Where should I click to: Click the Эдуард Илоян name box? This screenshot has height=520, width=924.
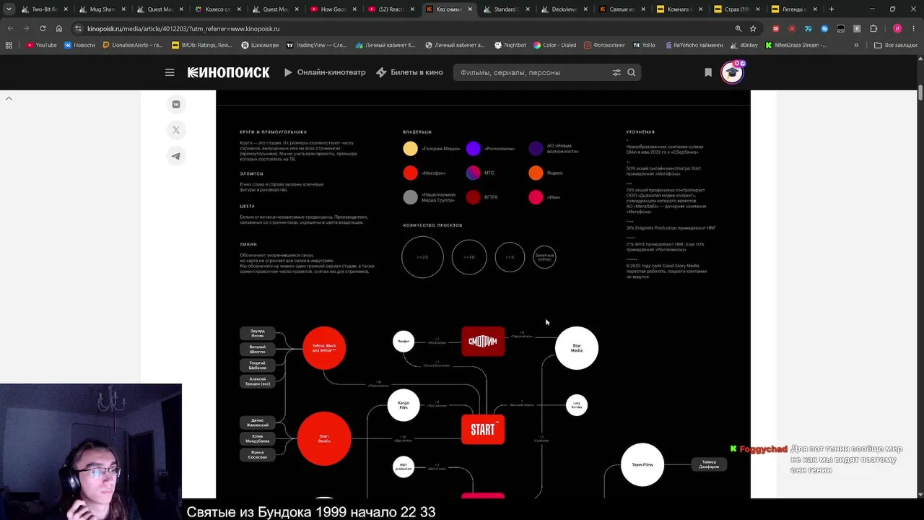click(258, 334)
